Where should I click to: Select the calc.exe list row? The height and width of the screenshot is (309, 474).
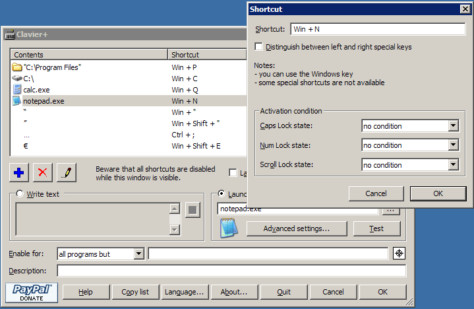[129, 90]
